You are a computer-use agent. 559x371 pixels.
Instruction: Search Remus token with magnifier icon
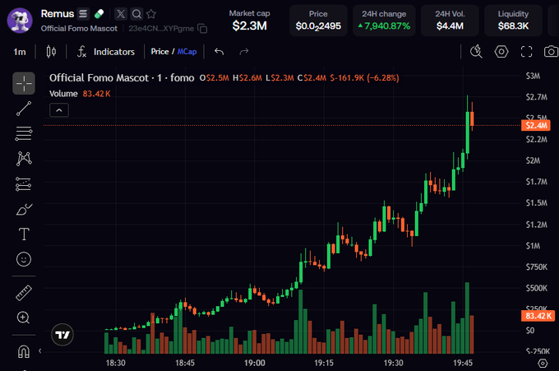136,14
